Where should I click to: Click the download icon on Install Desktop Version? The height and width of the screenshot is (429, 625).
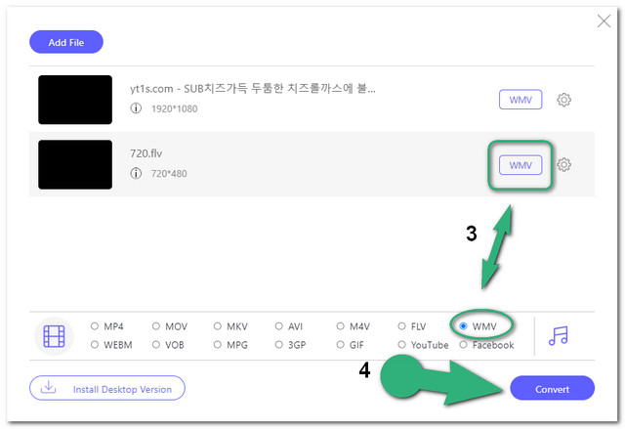(x=48, y=389)
